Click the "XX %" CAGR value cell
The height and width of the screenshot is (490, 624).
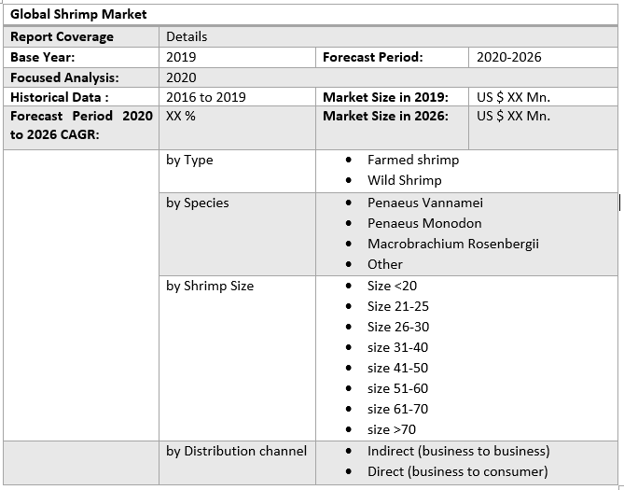click(181, 117)
